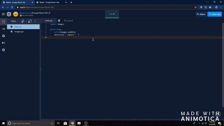The image size is (224, 126).
Task: Click the @username link in repl title
Action: tap(26, 13)
